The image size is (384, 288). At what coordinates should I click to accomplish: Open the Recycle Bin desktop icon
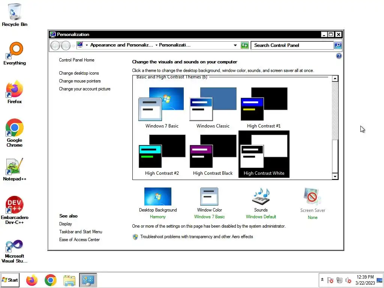15,15
